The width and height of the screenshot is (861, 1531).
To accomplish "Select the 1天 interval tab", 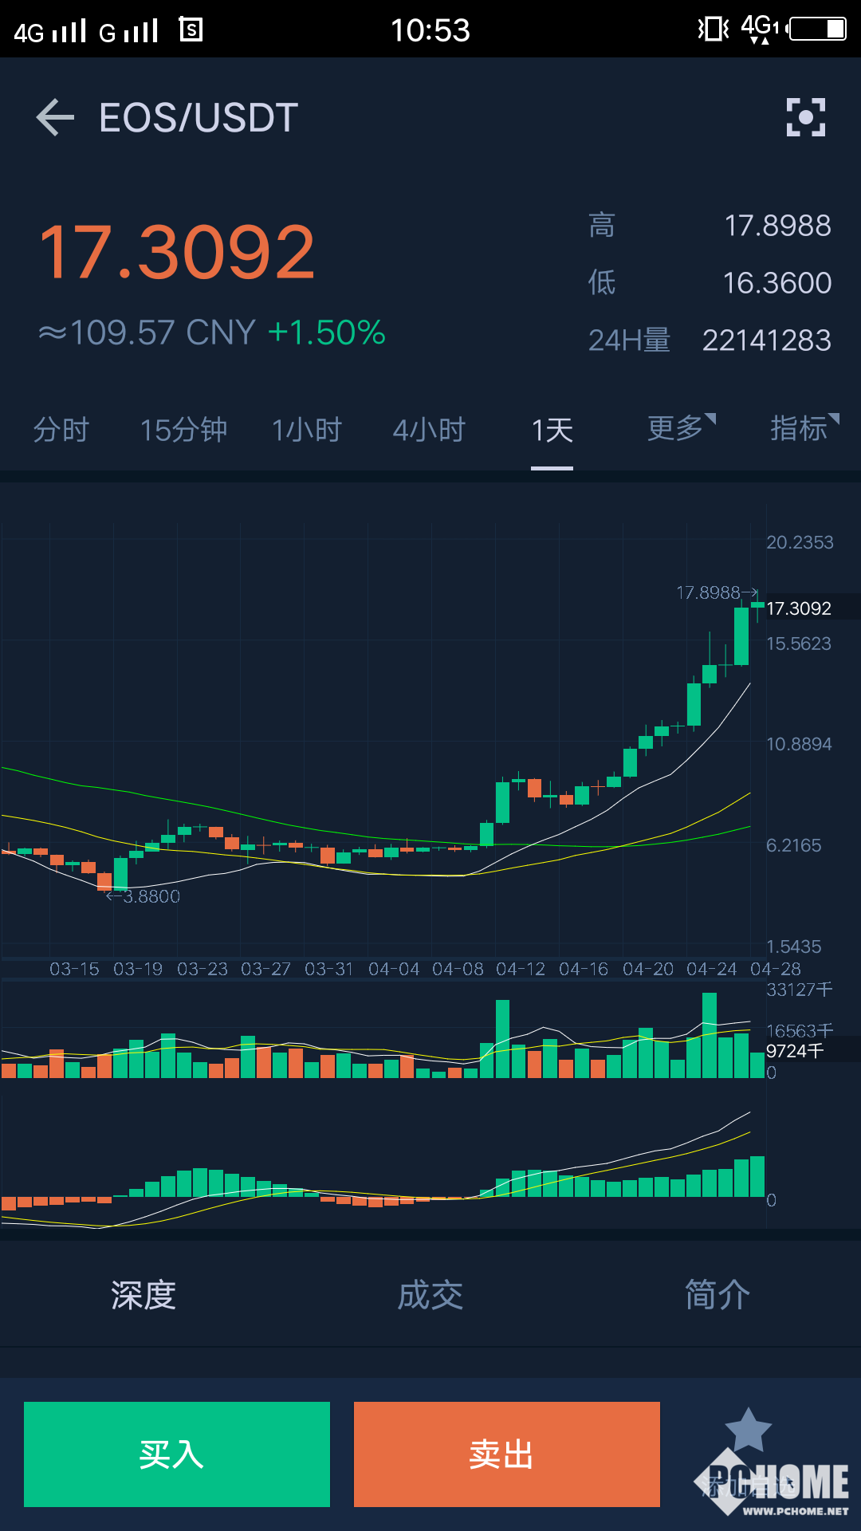I will coord(552,431).
